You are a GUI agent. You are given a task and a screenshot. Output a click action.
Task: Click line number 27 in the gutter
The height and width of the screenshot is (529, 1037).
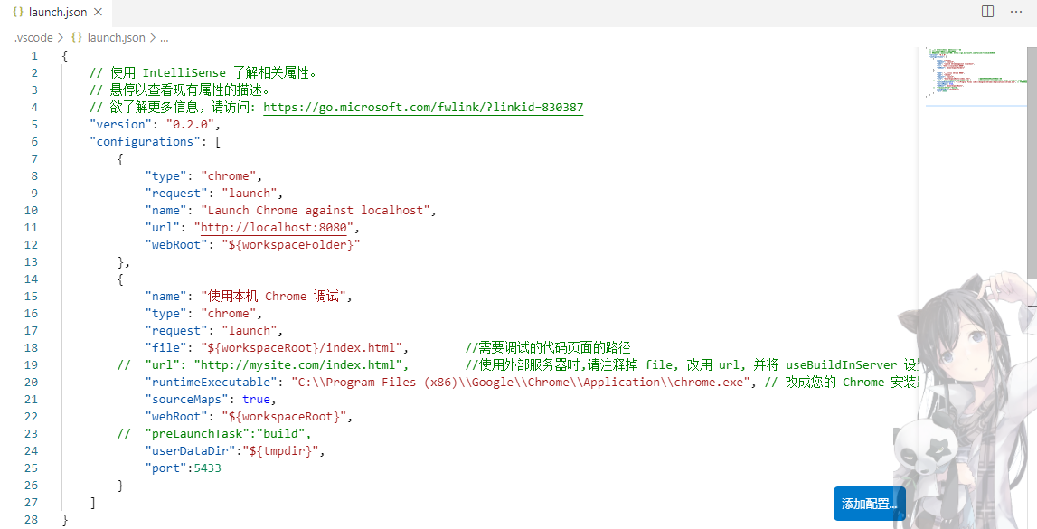coord(31,503)
